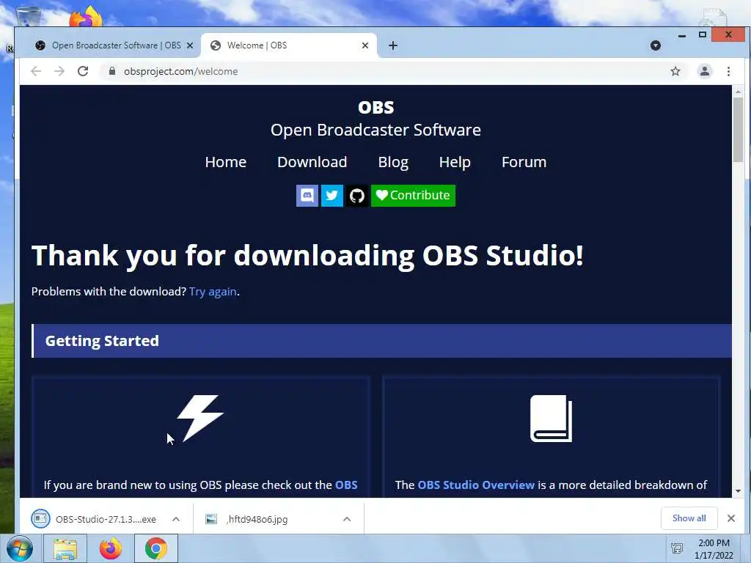
Task: Launch Firefox from the taskbar
Action: [111, 548]
